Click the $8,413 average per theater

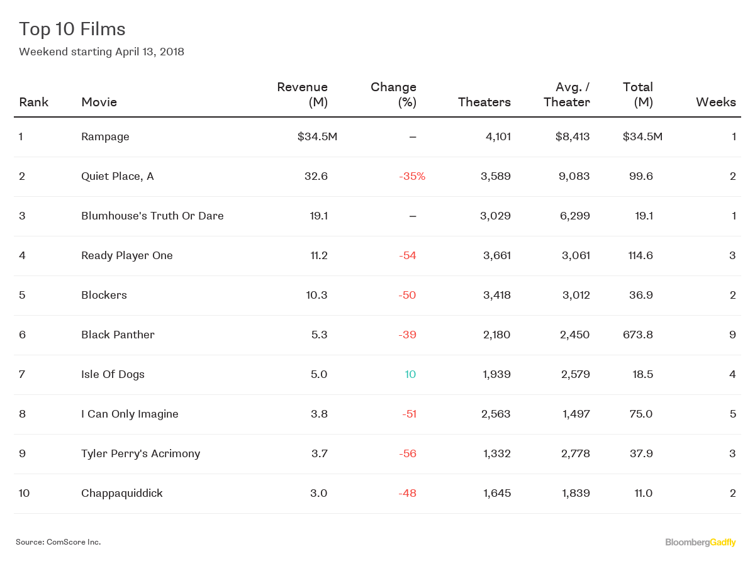pos(573,136)
